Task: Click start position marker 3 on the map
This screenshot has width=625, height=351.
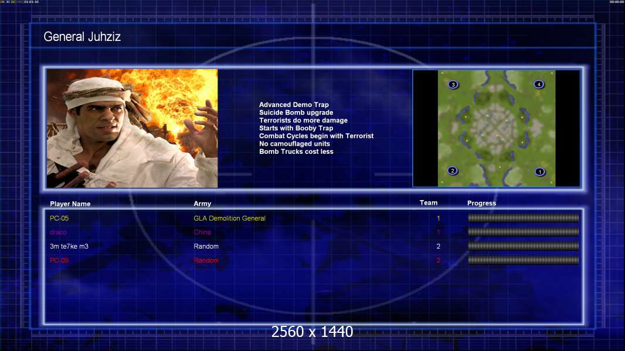Action: 453,84
